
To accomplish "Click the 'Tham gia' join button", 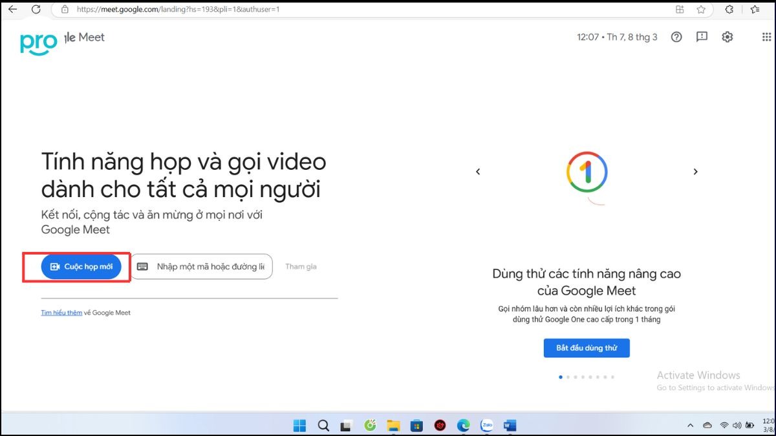I will point(301,267).
